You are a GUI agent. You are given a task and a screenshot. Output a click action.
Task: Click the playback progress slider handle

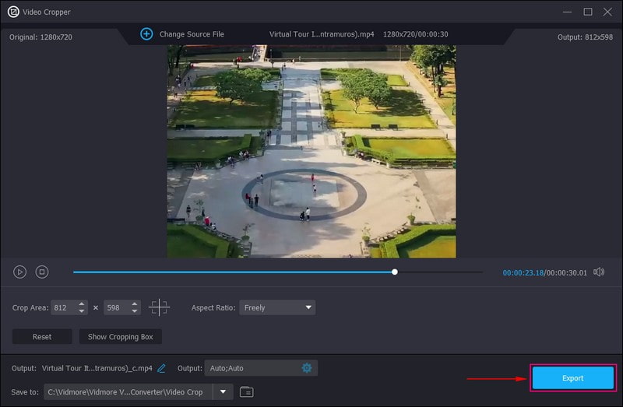tap(395, 272)
